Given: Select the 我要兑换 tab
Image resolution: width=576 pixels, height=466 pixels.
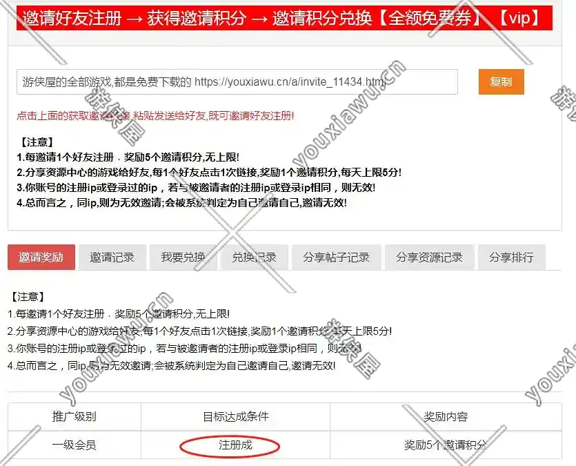Looking at the screenshot, I should click(x=183, y=258).
